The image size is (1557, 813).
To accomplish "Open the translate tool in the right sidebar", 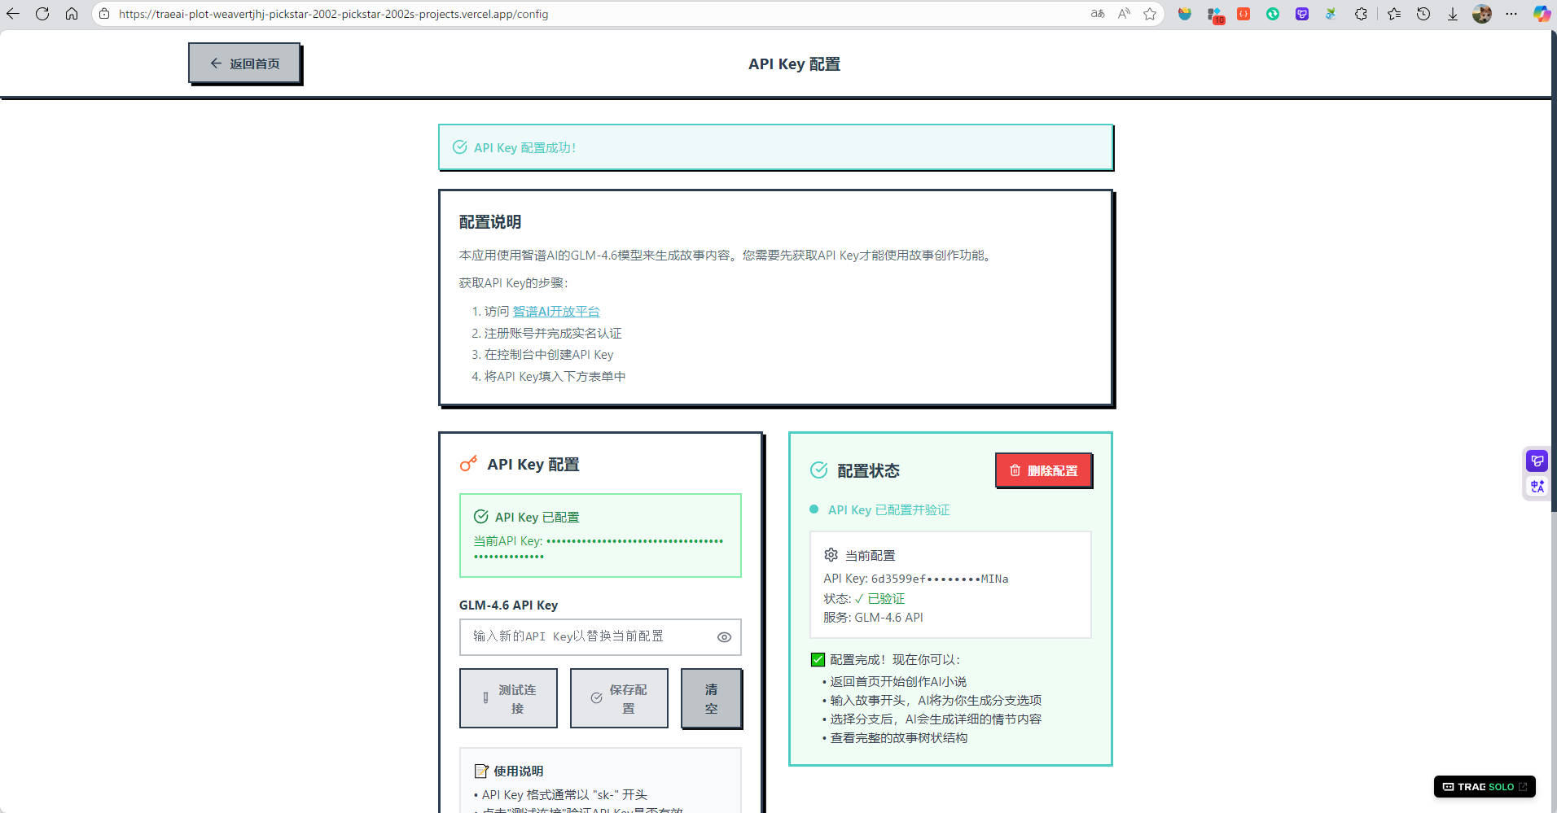I will pyautogui.click(x=1537, y=486).
